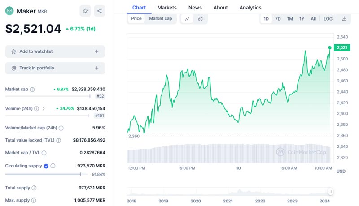
Task: Open the Markets tab
Action: pyautogui.click(x=167, y=8)
